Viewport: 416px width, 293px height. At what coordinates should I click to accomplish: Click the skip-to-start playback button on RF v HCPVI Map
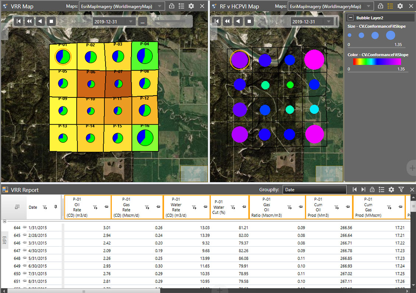click(216, 21)
